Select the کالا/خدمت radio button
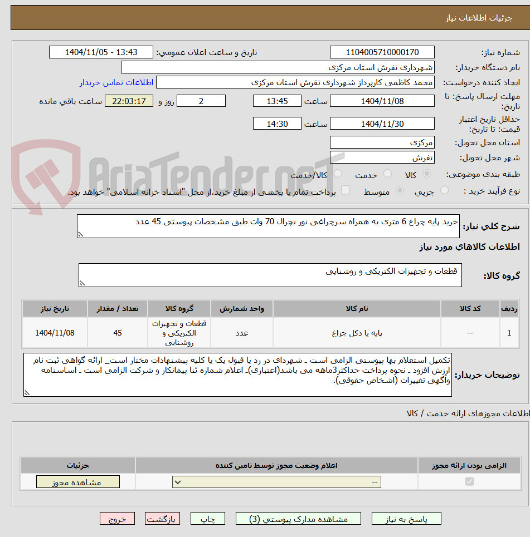 click(x=338, y=174)
